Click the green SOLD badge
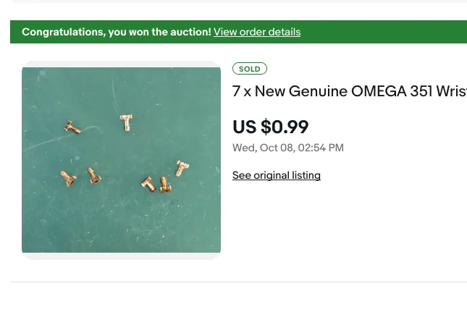The height and width of the screenshot is (320, 467). click(249, 69)
